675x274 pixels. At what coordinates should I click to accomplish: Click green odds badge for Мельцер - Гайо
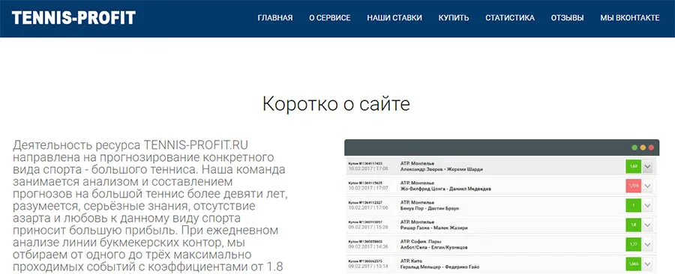[x=633, y=264]
